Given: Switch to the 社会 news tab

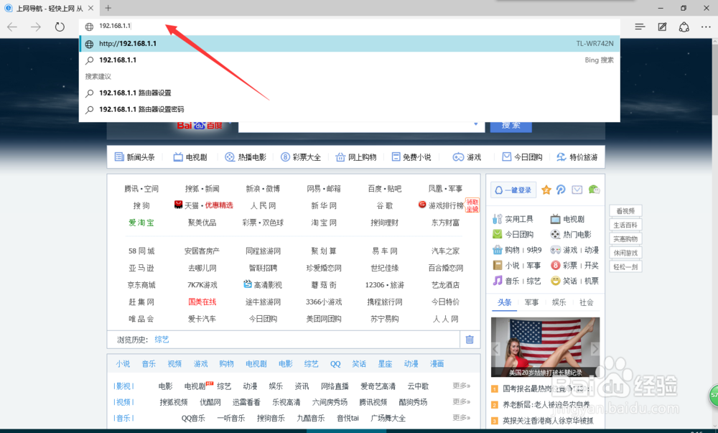Looking at the screenshot, I should click(586, 302).
